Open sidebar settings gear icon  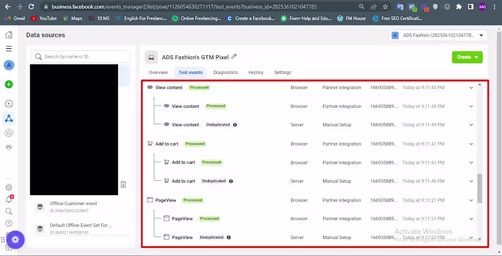tap(9, 187)
